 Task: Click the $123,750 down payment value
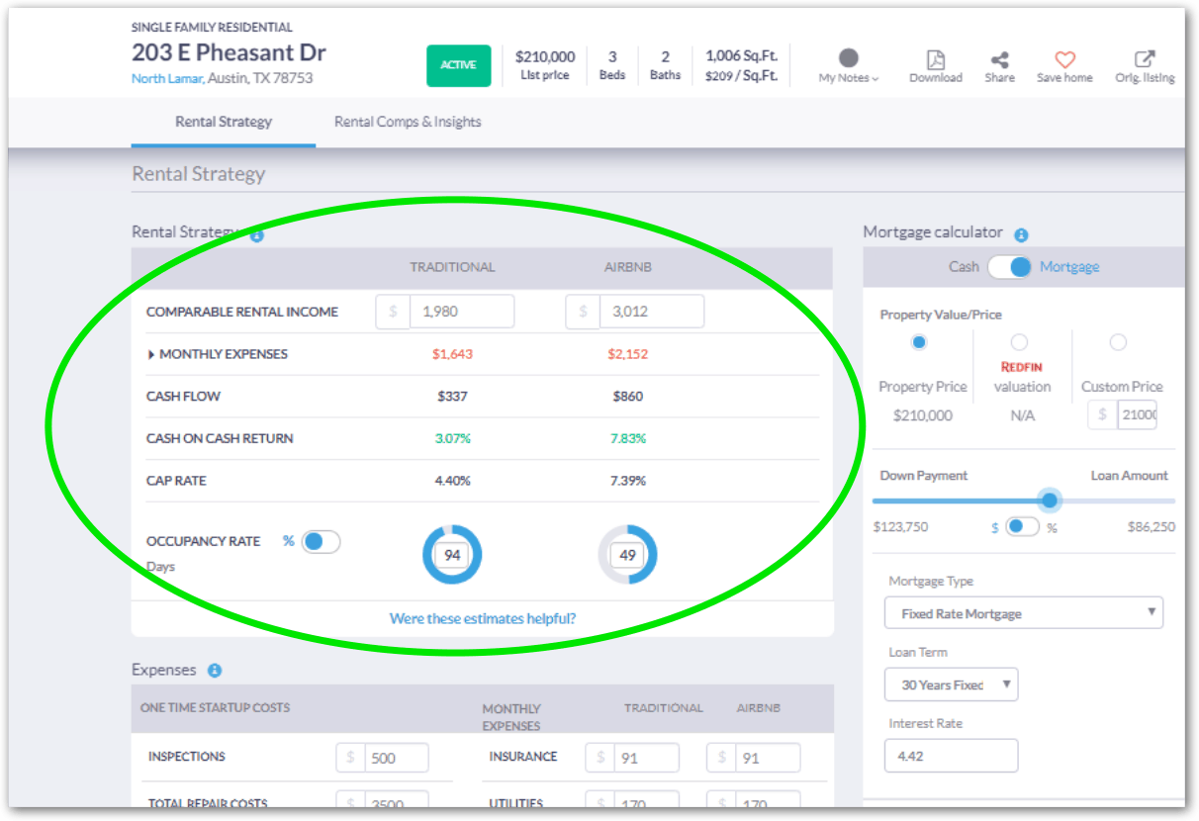pyautogui.click(x=900, y=527)
